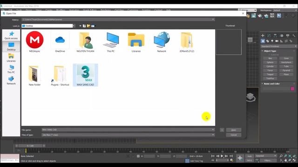Select the JDPaint5.21(2) folder
Image resolution: width=298 pixels, height=167 pixels.
pos(187,42)
